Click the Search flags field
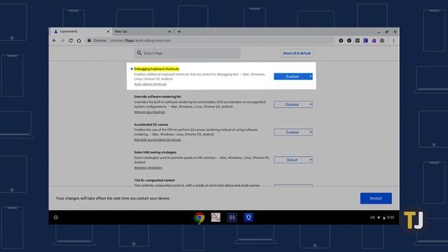 [x=188, y=53]
